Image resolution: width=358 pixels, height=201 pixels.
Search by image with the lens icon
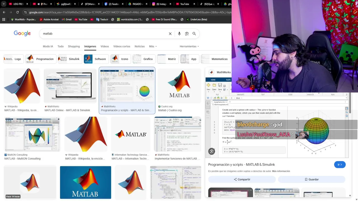point(187,33)
